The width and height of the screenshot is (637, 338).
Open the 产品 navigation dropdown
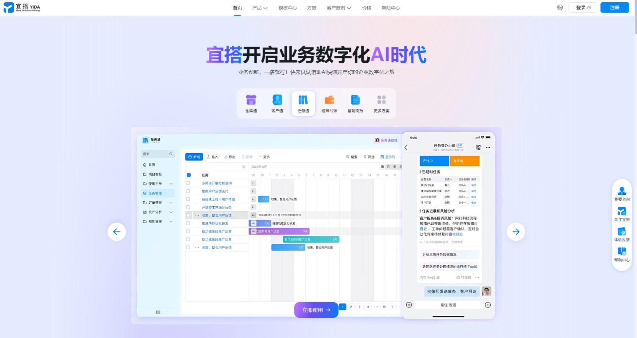coord(258,8)
